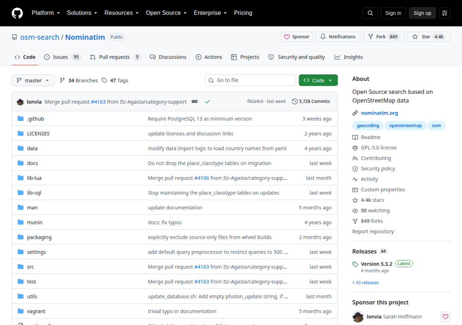
Task: Open the search magnifier in header
Action: pyautogui.click(x=370, y=13)
